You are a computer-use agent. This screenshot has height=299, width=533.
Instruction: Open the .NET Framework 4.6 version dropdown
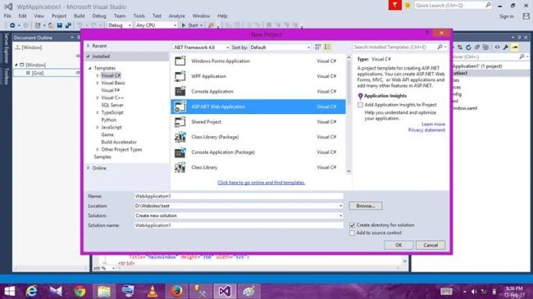[x=201, y=48]
